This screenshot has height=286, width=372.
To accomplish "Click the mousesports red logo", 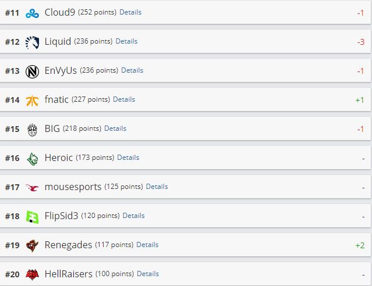I will tap(32, 187).
